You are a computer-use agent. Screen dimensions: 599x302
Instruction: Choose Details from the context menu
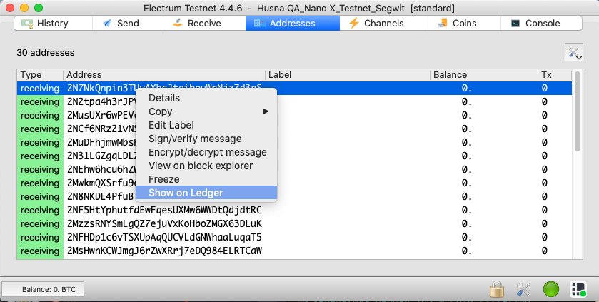click(x=206, y=98)
